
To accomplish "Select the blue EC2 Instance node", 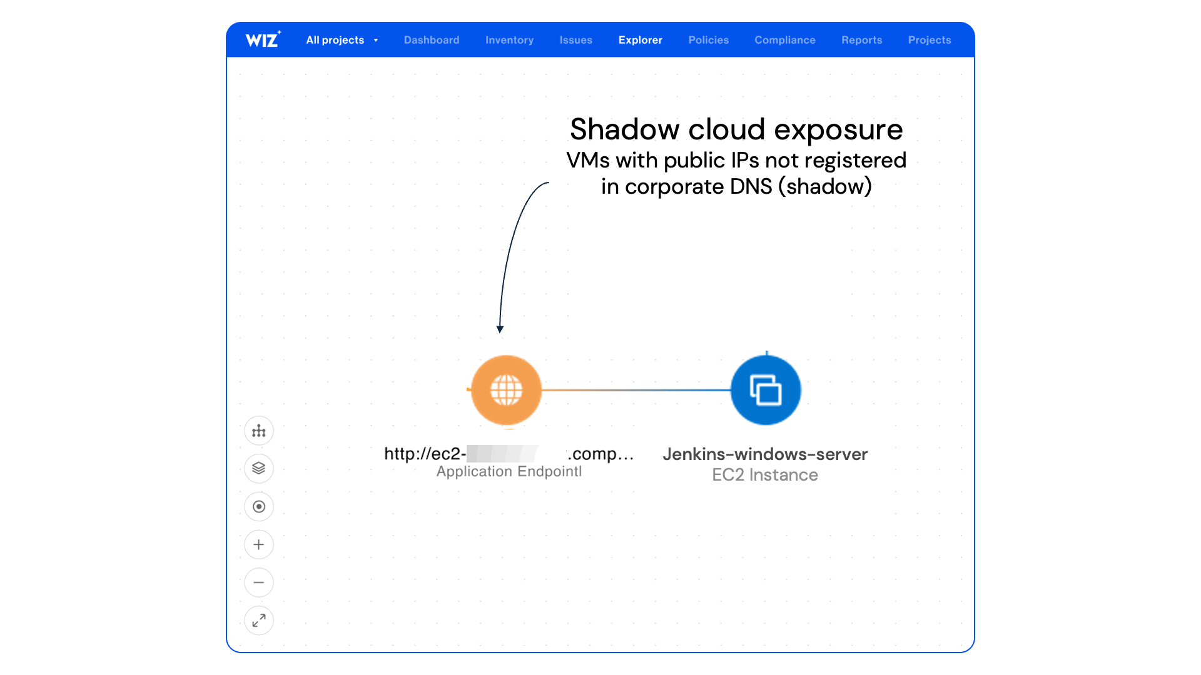I will click(x=766, y=390).
